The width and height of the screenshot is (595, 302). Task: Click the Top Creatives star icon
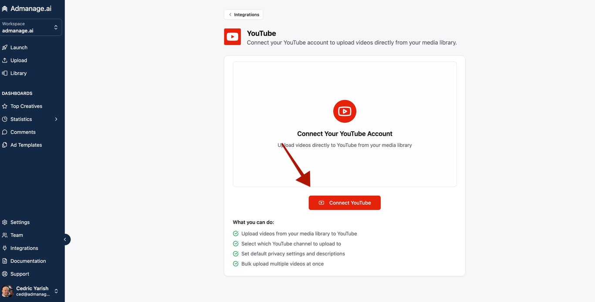coord(5,106)
